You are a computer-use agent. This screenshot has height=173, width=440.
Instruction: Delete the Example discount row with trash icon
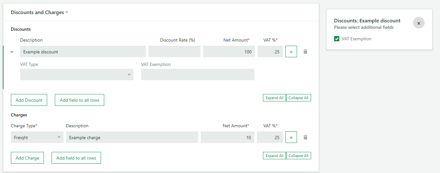[305, 51]
